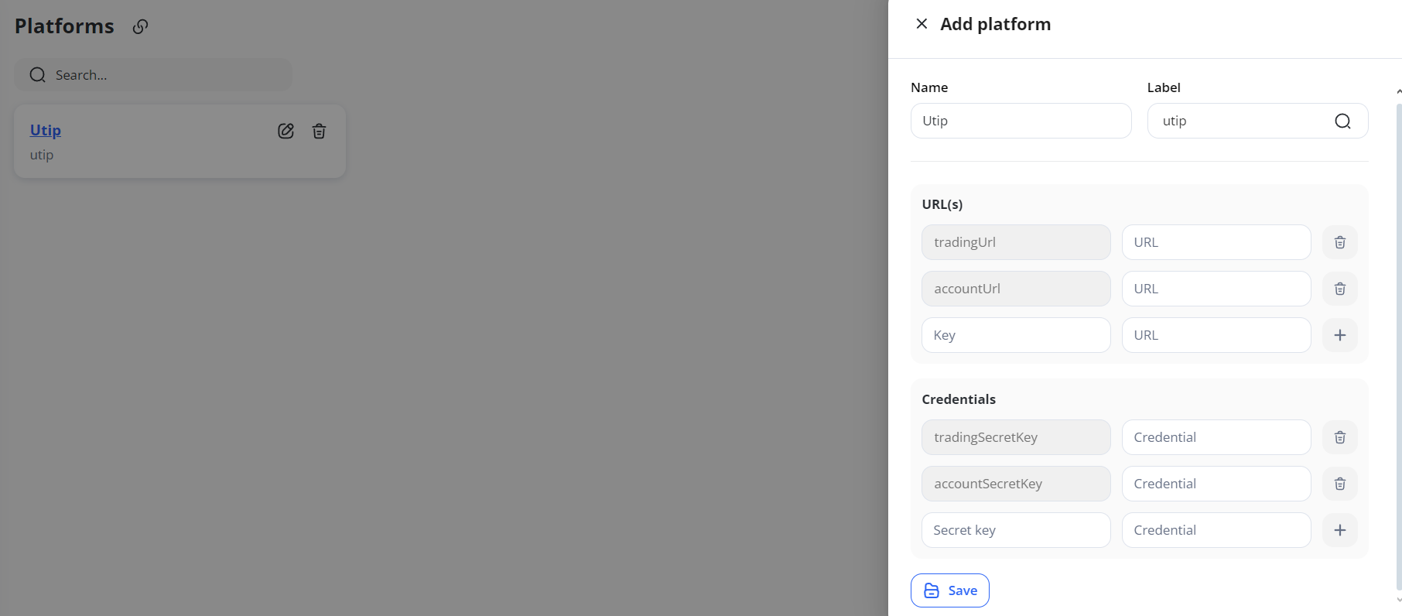
Task: Click the search icon in Label field
Action: [1342, 121]
